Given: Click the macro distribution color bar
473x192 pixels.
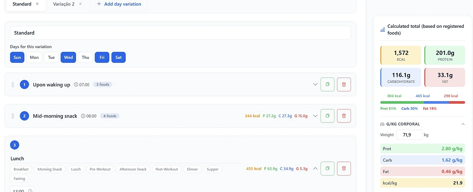Looking at the screenshot, I should pyautogui.click(x=422, y=102).
